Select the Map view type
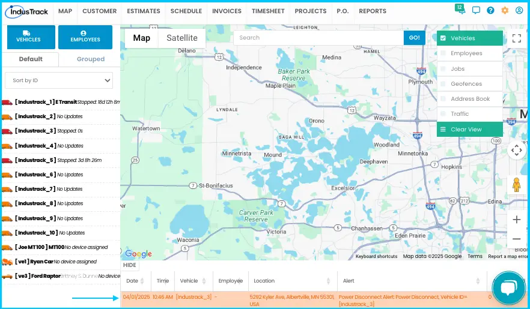Image resolution: width=530 pixels, height=309 pixels. [141, 38]
